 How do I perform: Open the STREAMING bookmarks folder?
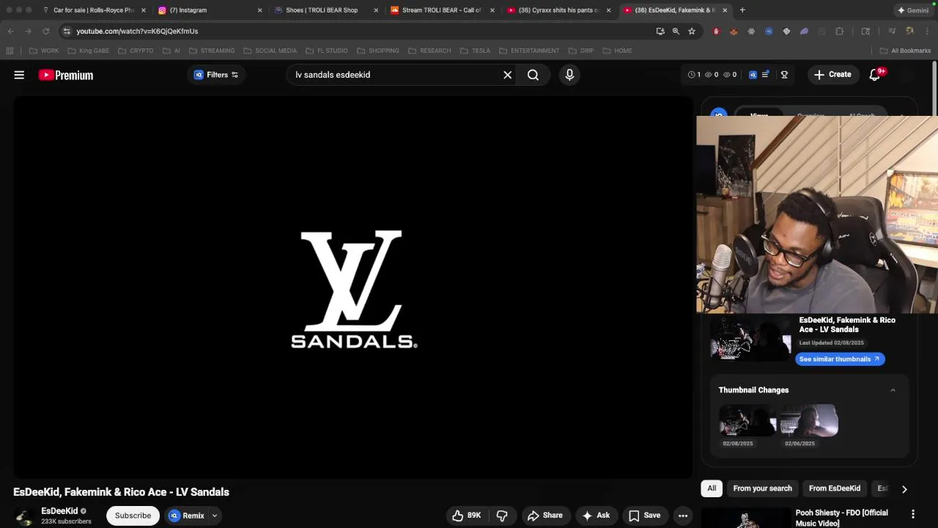point(212,51)
